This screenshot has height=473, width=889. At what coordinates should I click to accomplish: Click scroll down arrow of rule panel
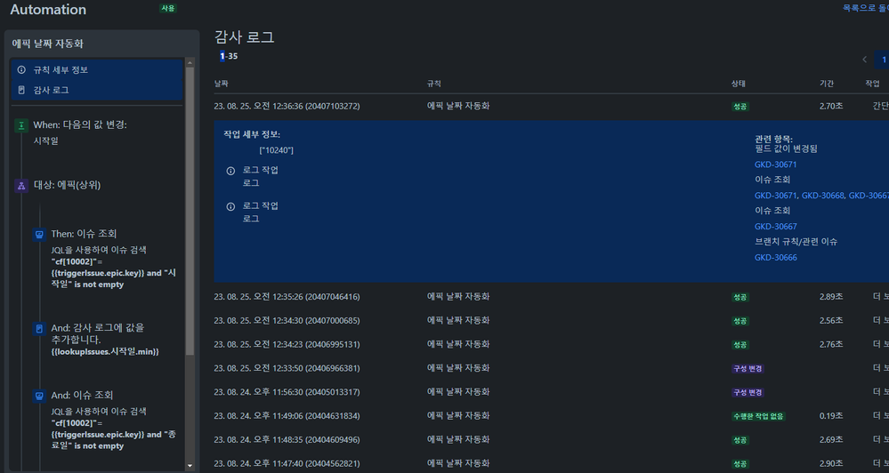tap(190, 466)
